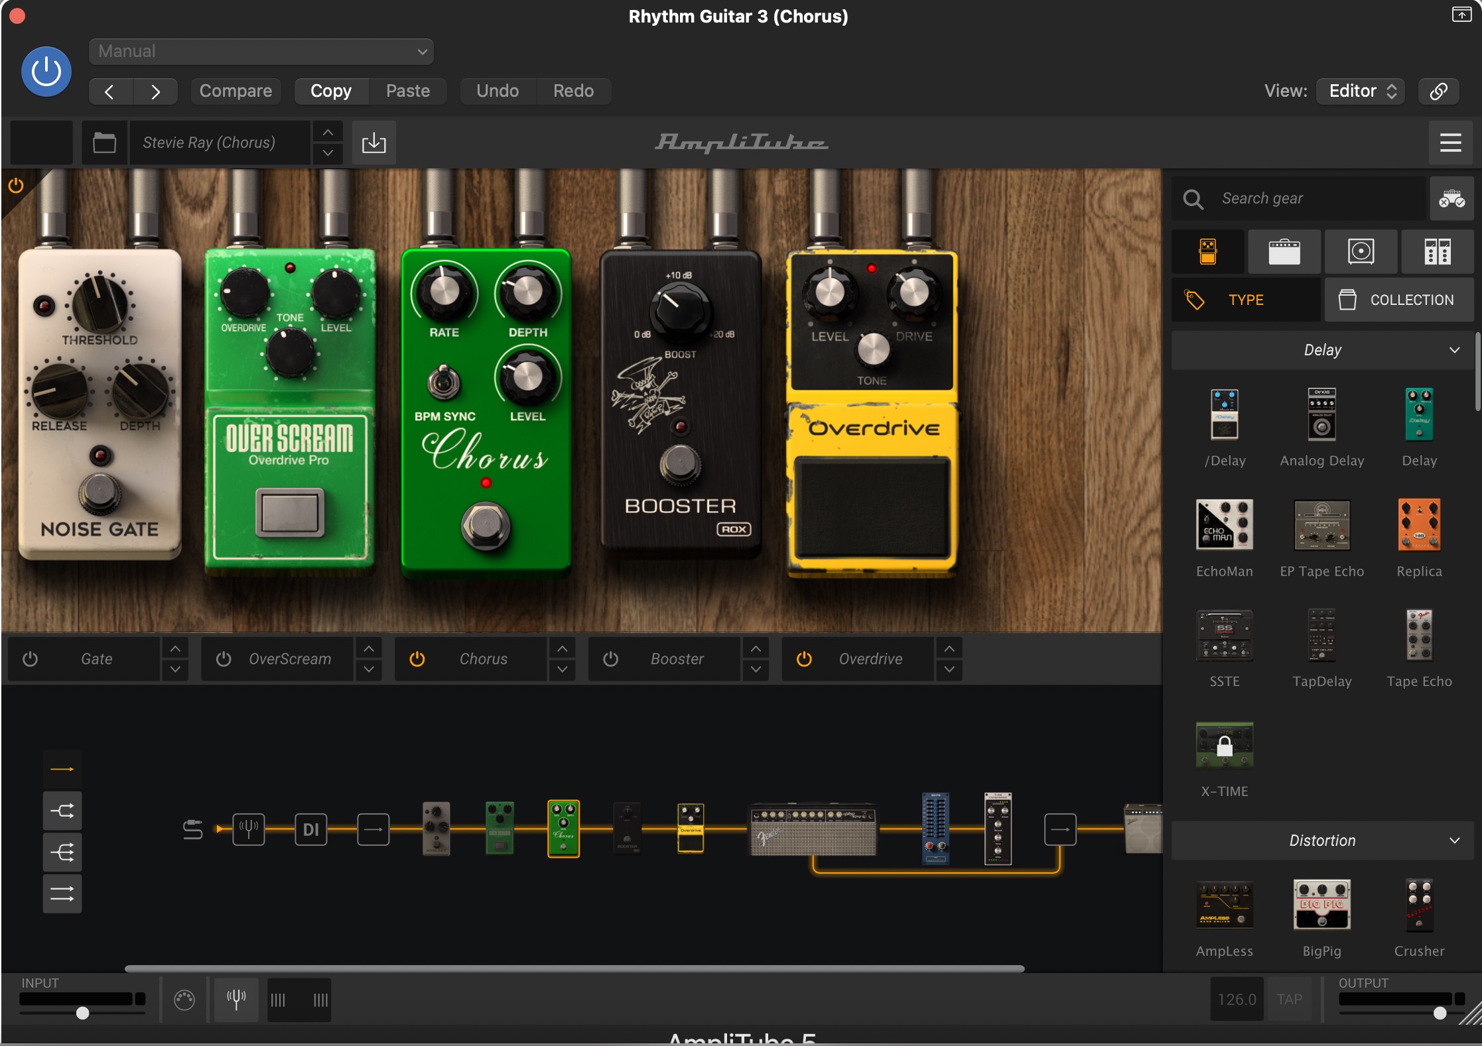Viewport: 1482px width, 1046px height.
Task: Select the Chorus pedal in the chain
Action: [x=563, y=829]
